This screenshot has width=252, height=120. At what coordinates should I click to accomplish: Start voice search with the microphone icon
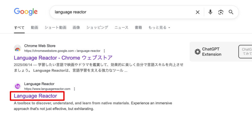pos(210,12)
